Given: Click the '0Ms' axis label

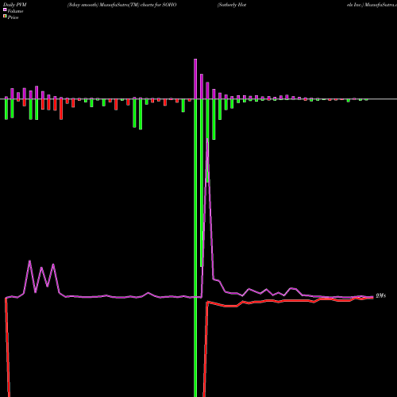Looking at the screenshot, I should [381, 295].
